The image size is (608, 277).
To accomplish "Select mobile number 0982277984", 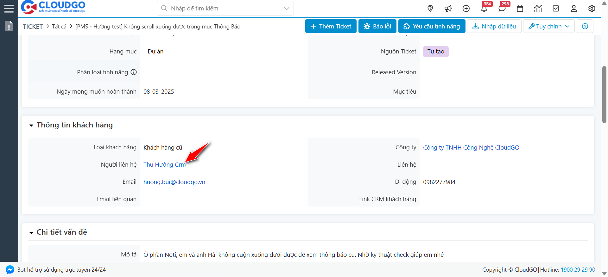I will pos(439,182).
